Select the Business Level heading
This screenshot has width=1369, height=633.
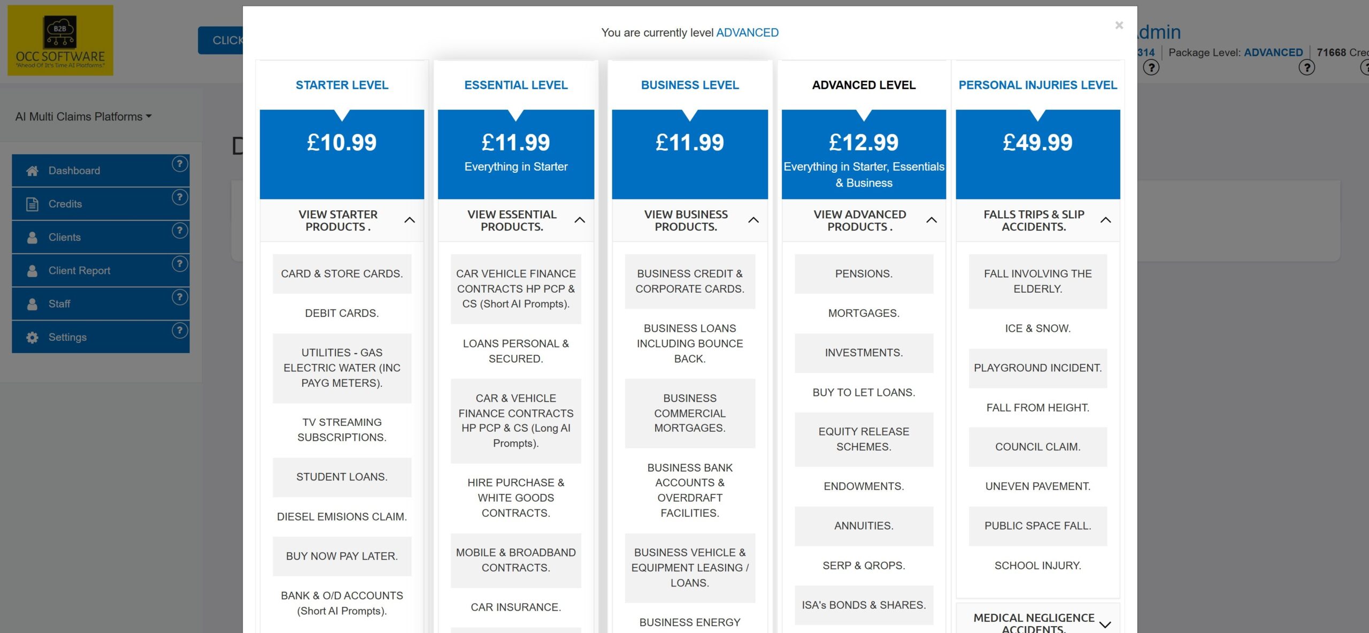pos(689,85)
